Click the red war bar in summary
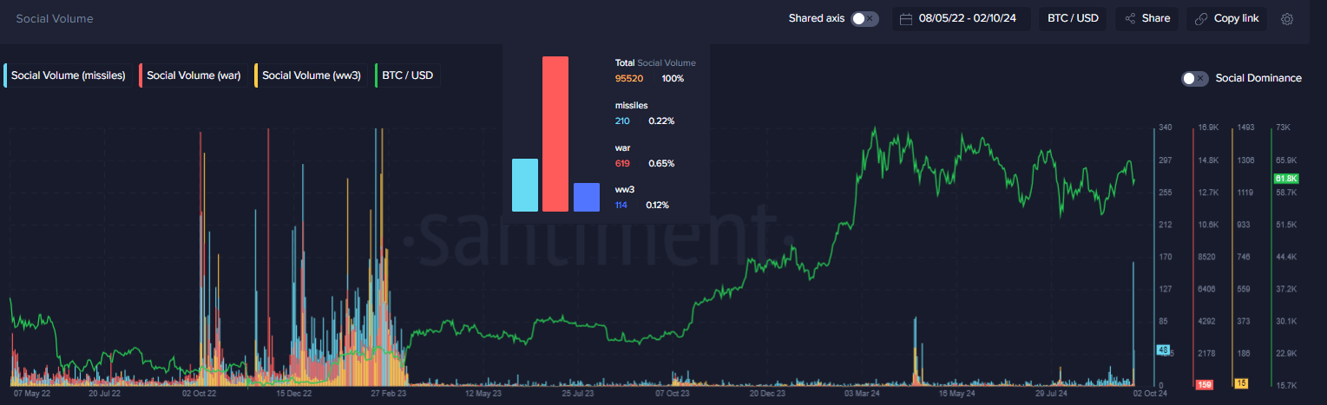1327x405 pixels. point(555,134)
